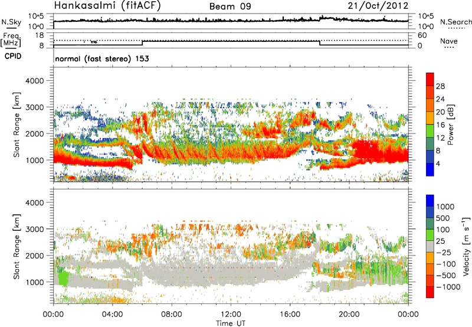
Task: Click the '16:00' time axis tick
Action: [290, 315]
